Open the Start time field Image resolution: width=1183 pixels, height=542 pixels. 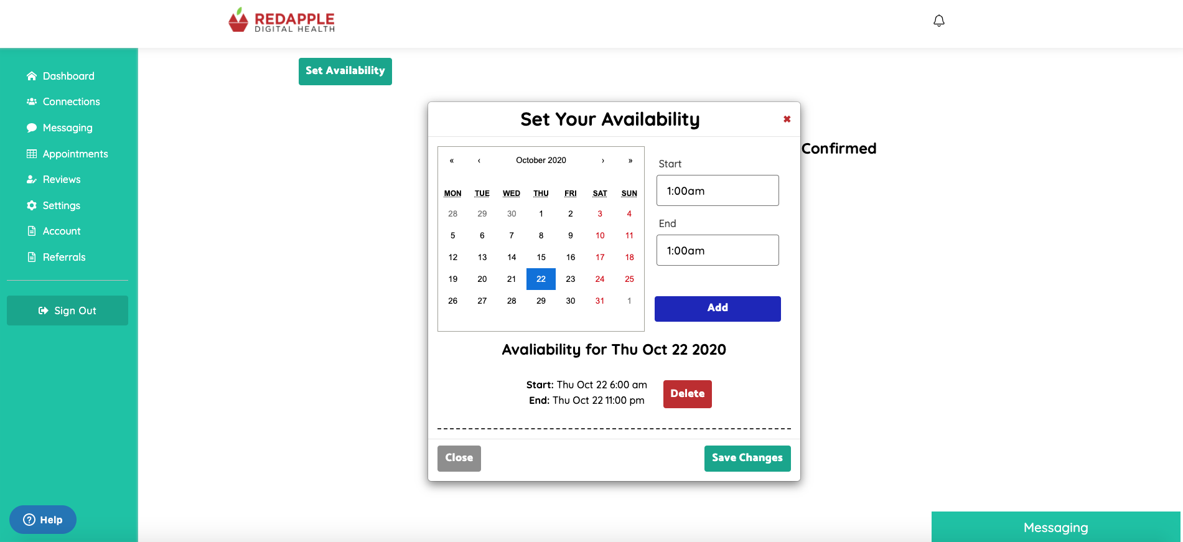(718, 190)
